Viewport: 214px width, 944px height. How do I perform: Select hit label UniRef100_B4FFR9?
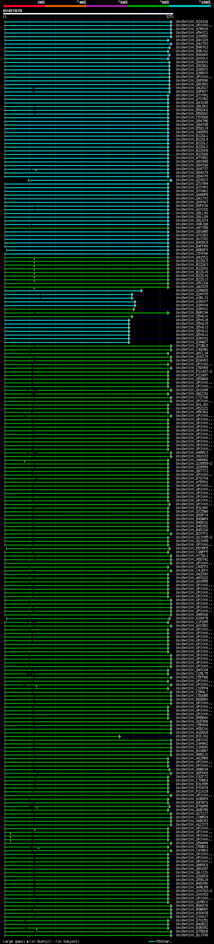coord(192,246)
